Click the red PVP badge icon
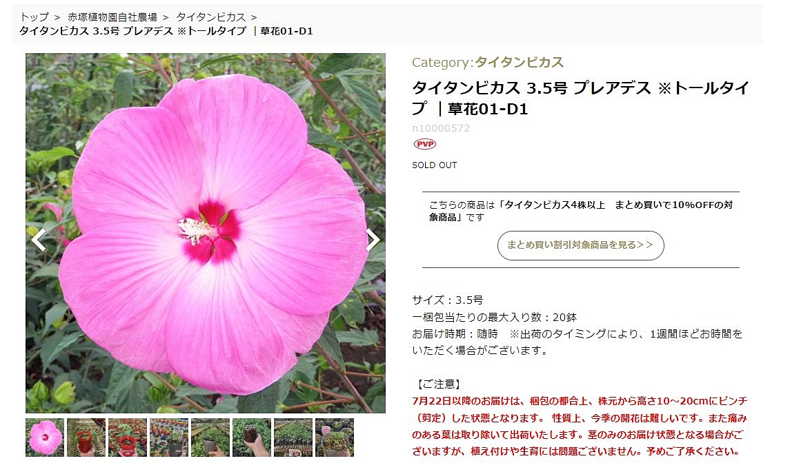This screenshot has height=463, width=790. pos(425,144)
